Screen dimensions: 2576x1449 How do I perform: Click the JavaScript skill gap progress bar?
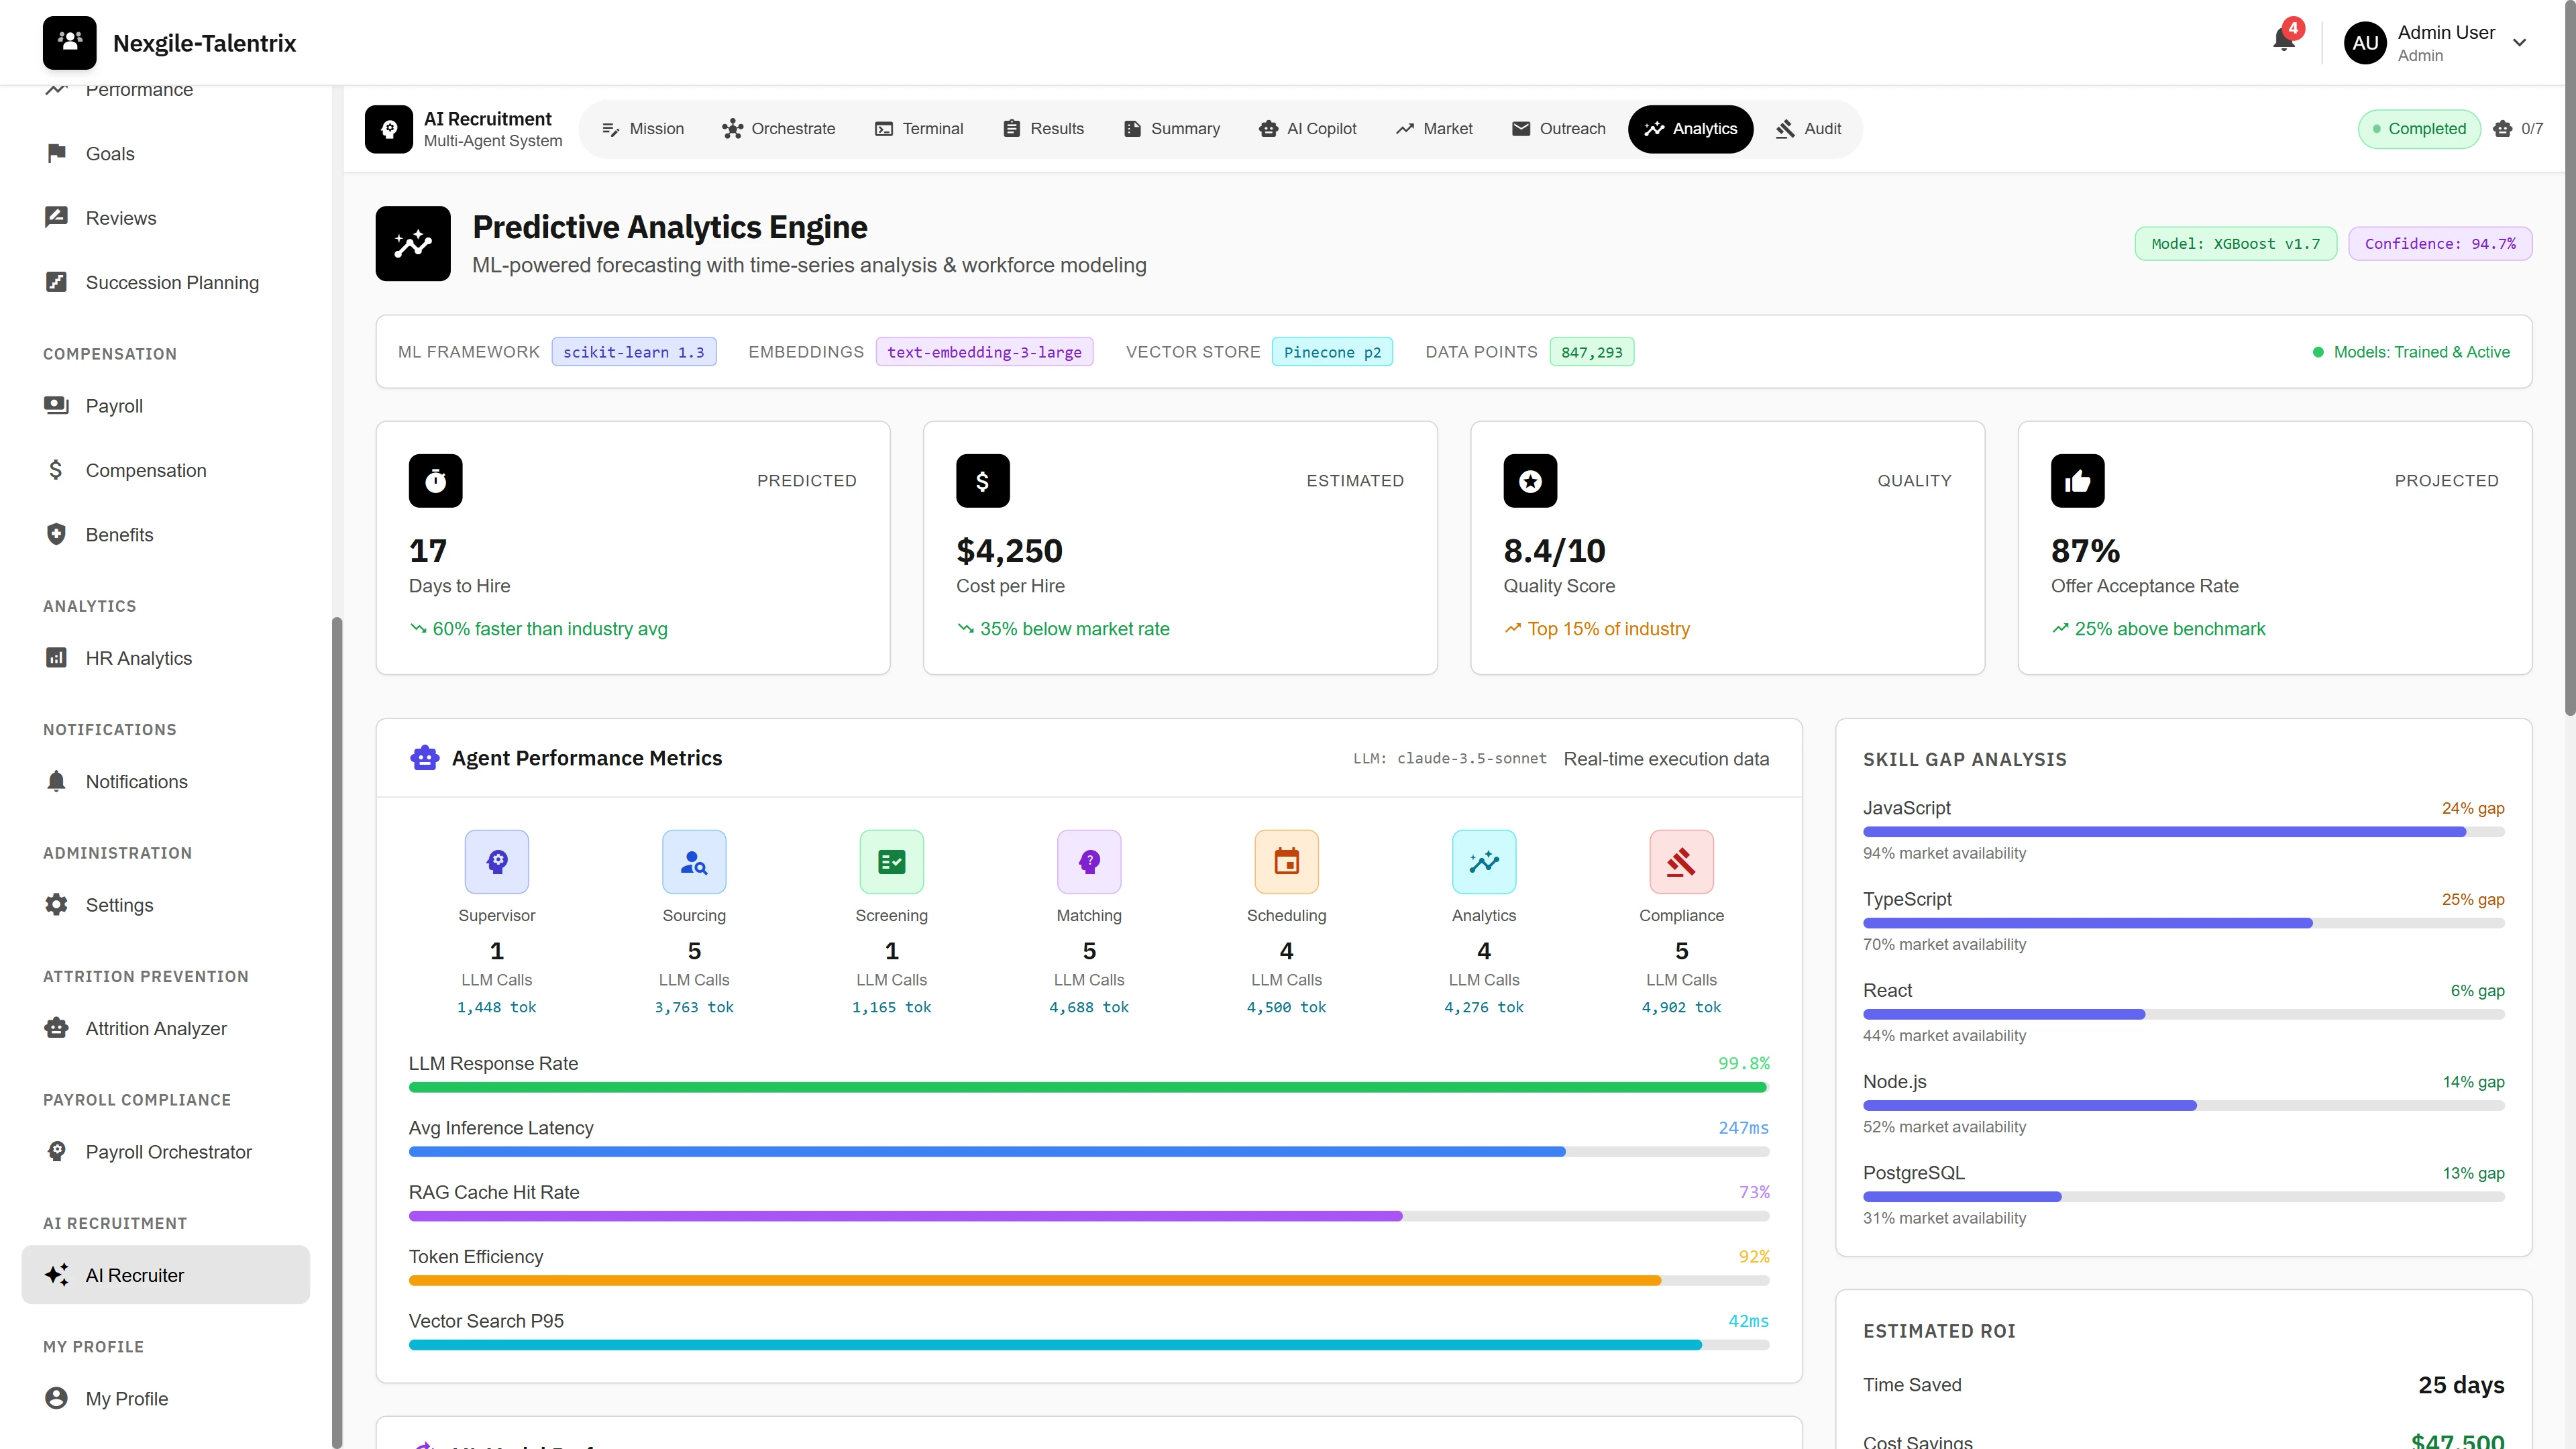2183,831
